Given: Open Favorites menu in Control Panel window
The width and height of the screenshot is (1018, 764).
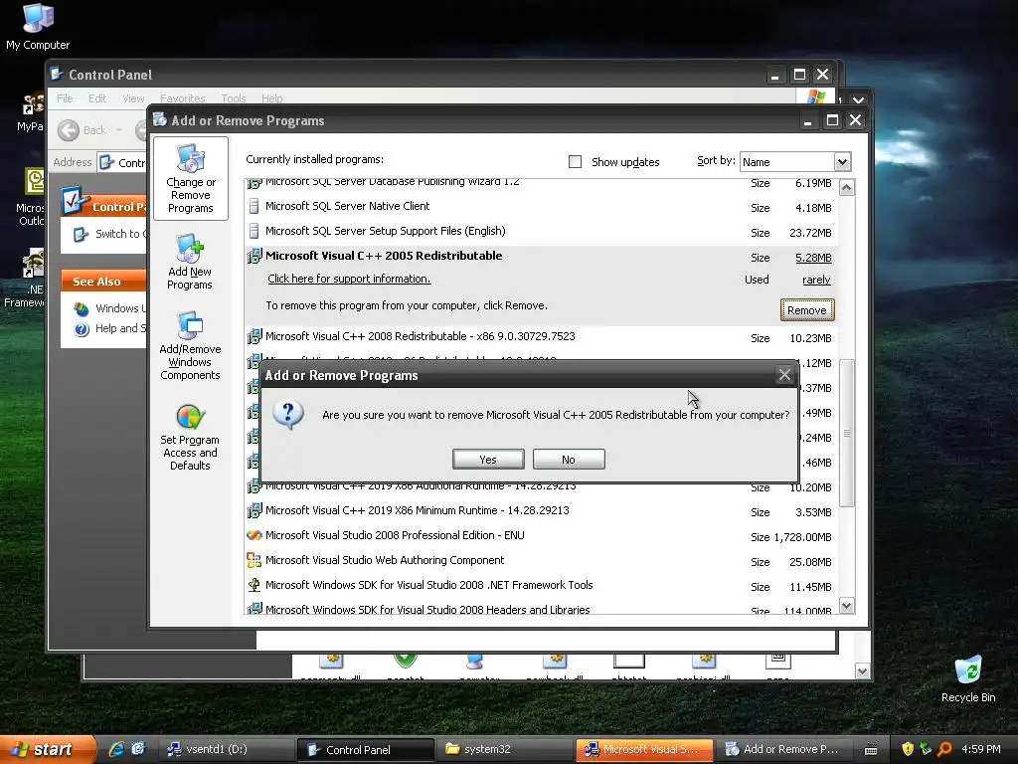Looking at the screenshot, I should [x=183, y=98].
